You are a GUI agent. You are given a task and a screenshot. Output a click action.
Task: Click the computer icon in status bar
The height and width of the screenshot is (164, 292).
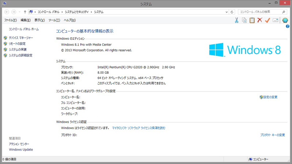pyautogui.click(x=250, y=159)
